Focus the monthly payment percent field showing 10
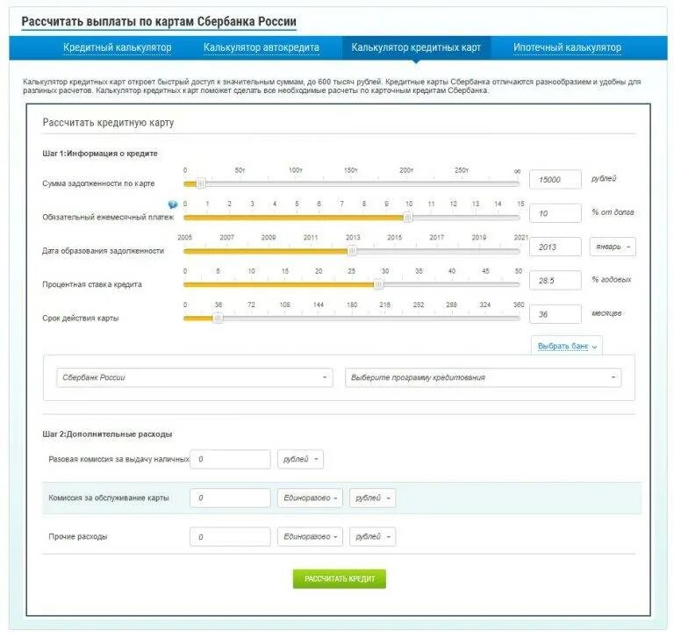Viewport: 674px width, 638px height. point(555,213)
